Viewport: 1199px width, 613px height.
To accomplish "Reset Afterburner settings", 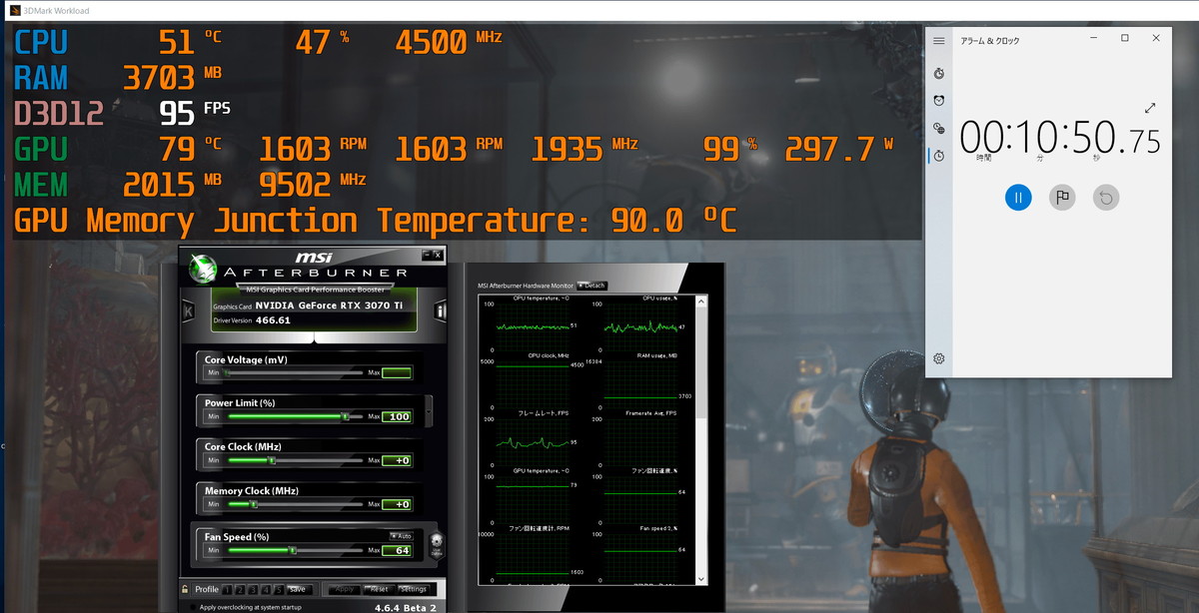I will pyautogui.click(x=379, y=589).
